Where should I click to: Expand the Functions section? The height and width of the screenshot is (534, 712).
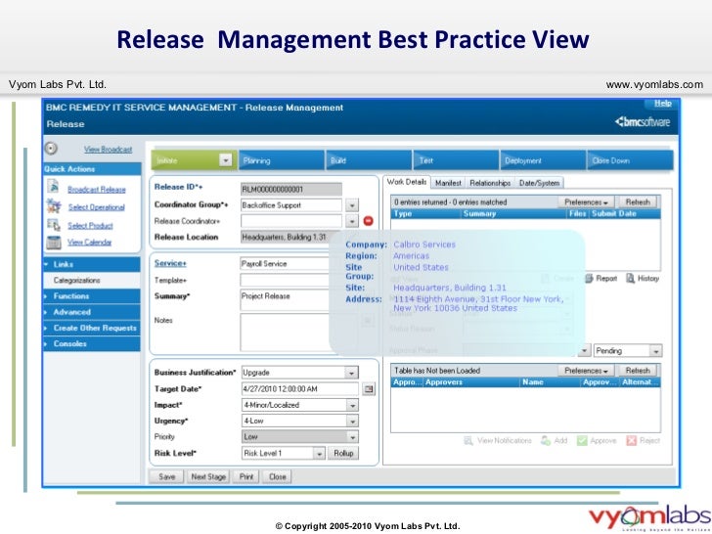[92, 296]
